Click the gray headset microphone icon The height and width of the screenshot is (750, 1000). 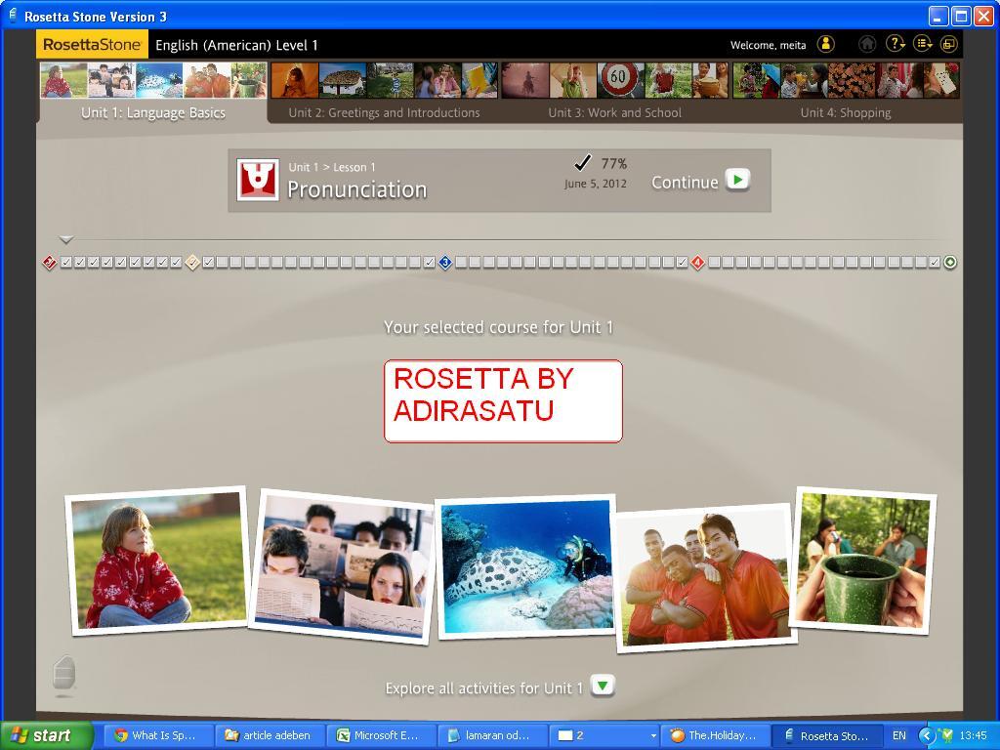63,674
